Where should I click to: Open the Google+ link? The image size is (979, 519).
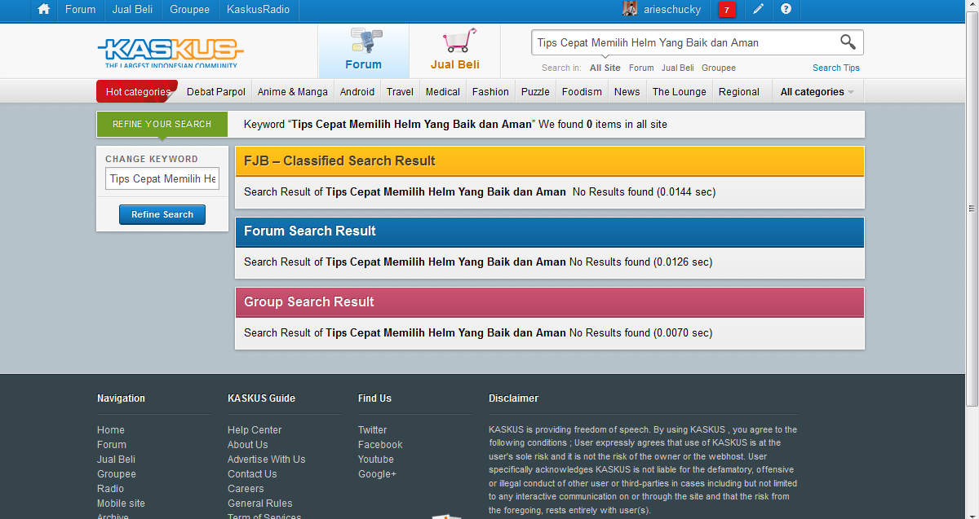pyautogui.click(x=377, y=474)
